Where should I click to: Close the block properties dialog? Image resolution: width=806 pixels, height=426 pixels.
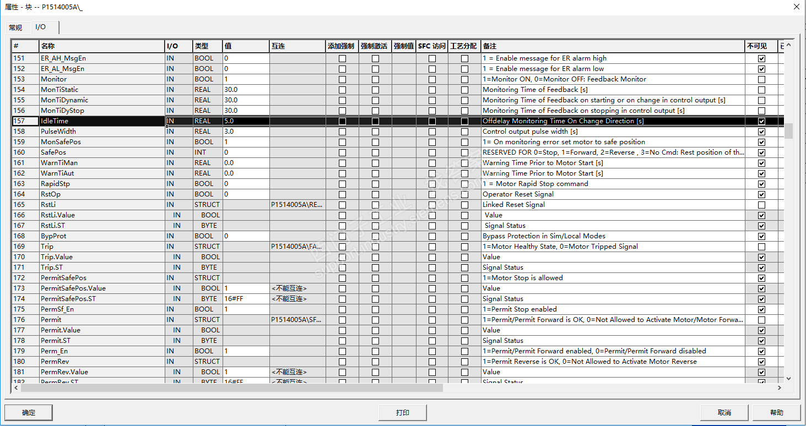tap(796, 7)
